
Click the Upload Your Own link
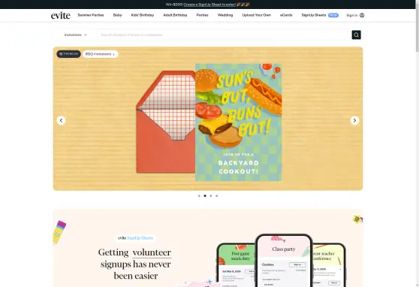[256, 15]
